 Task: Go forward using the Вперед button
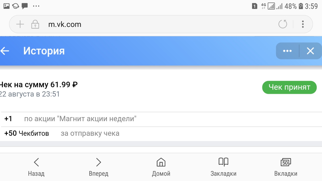(99, 167)
